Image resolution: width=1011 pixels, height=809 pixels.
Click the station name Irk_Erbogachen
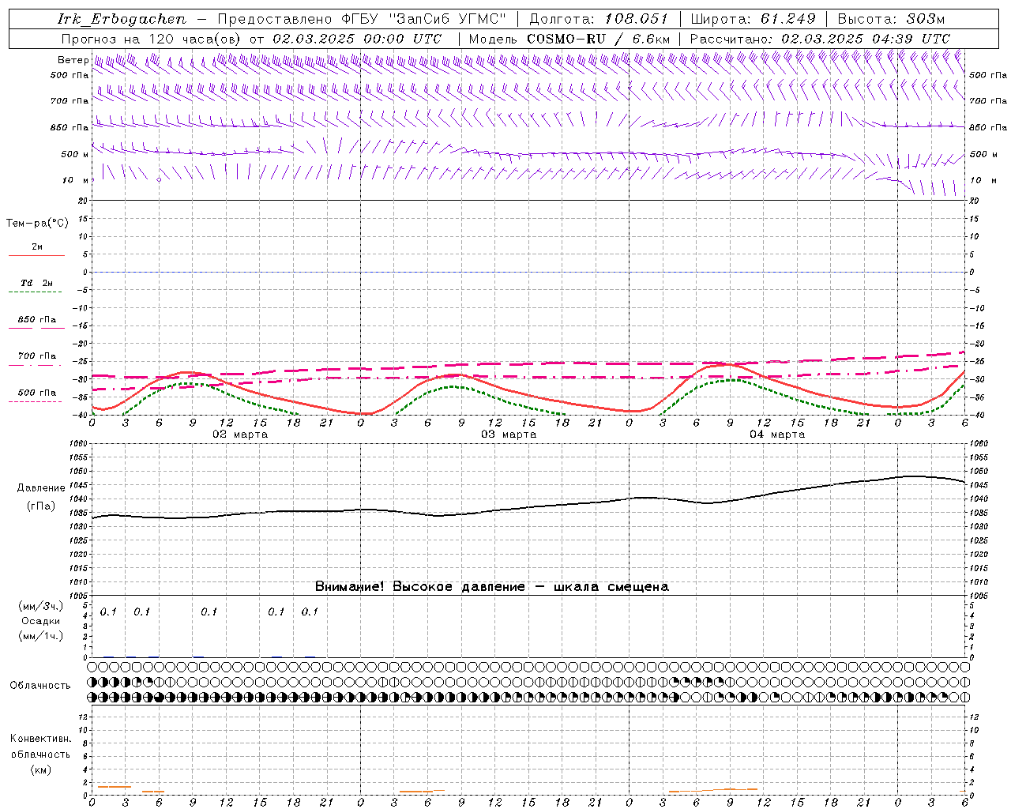(122, 19)
